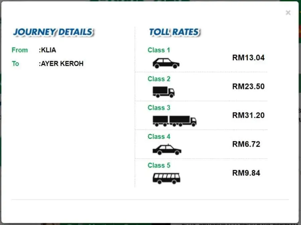301x225 pixels.
Task: Click the RM31.20 toll amount
Action: (x=248, y=115)
